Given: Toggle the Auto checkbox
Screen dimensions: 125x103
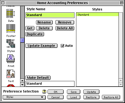Looking at the screenshot, I should (x=62, y=46).
